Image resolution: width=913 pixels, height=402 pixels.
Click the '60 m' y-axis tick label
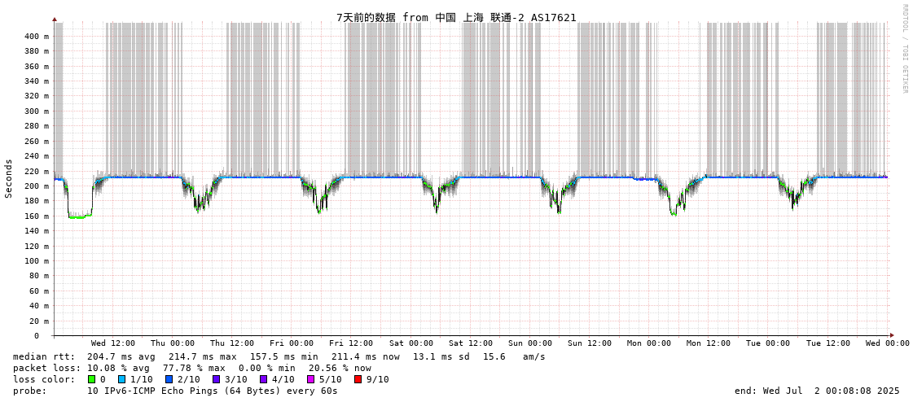[39, 291]
